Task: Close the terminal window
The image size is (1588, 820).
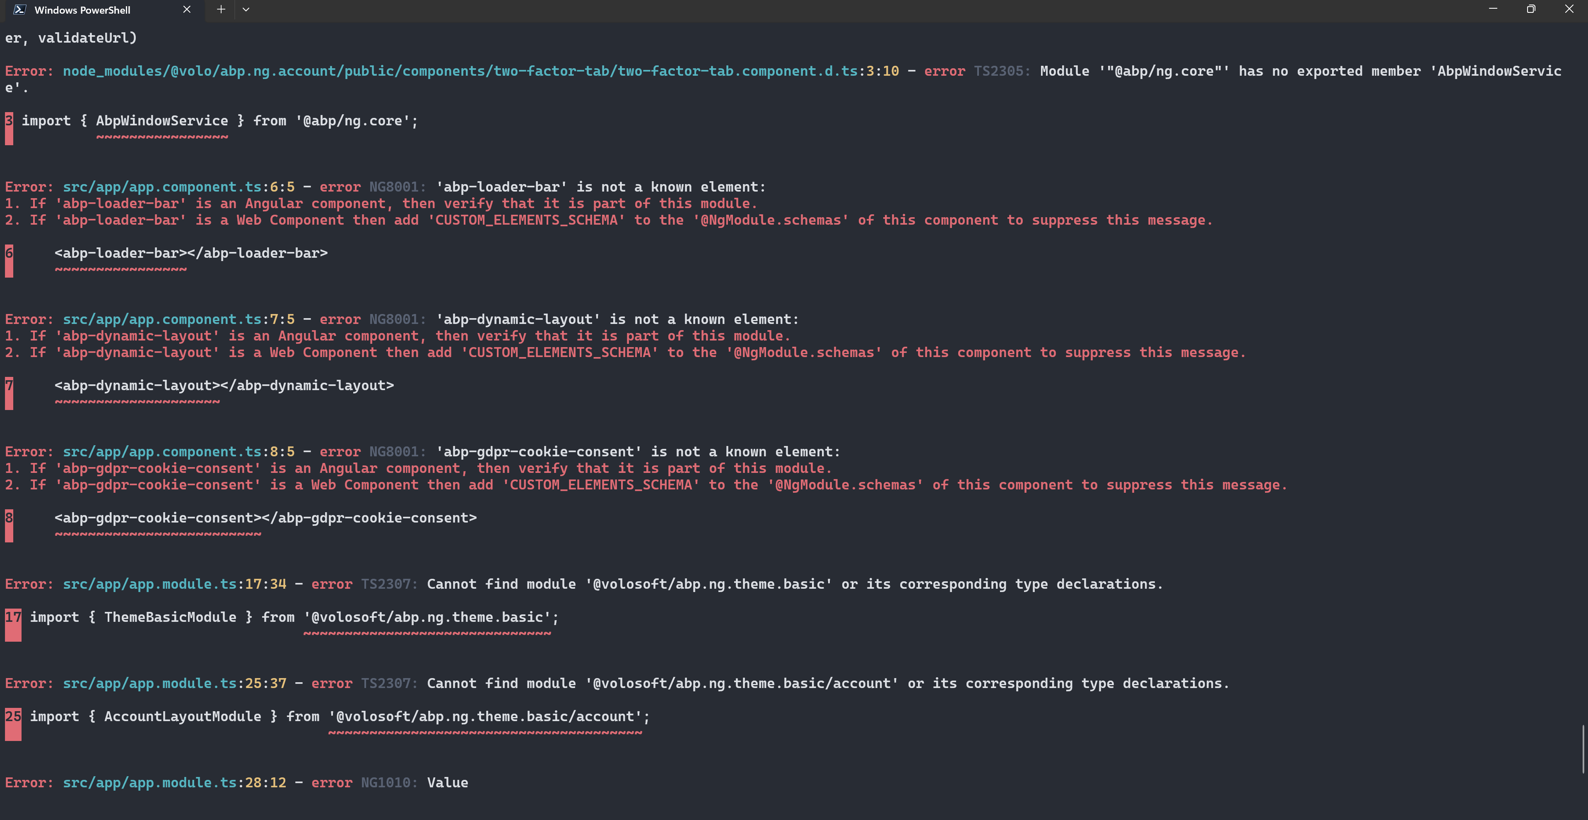Action: point(1569,9)
